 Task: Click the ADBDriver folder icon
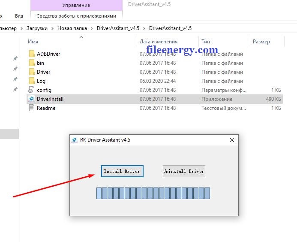32,54
